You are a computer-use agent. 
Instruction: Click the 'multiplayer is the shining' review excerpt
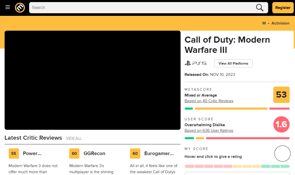click(91, 172)
